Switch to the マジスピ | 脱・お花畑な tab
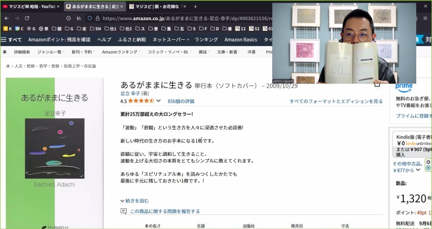The image size is (432, 229). click(x=158, y=6)
